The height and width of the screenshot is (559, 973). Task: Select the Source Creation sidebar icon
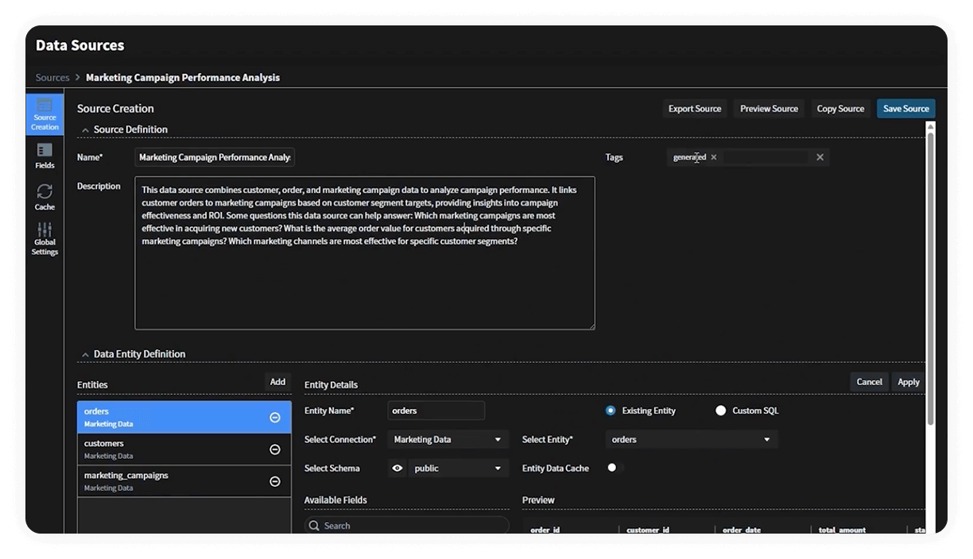click(x=45, y=114)
